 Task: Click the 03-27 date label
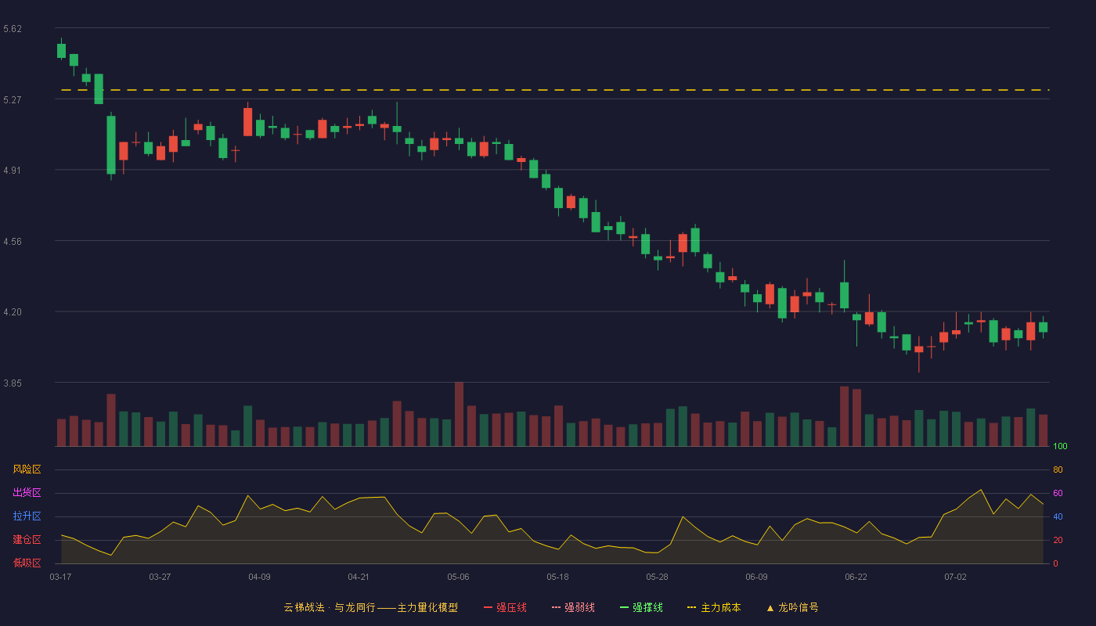pyautogui.click(x=160, y=577)
